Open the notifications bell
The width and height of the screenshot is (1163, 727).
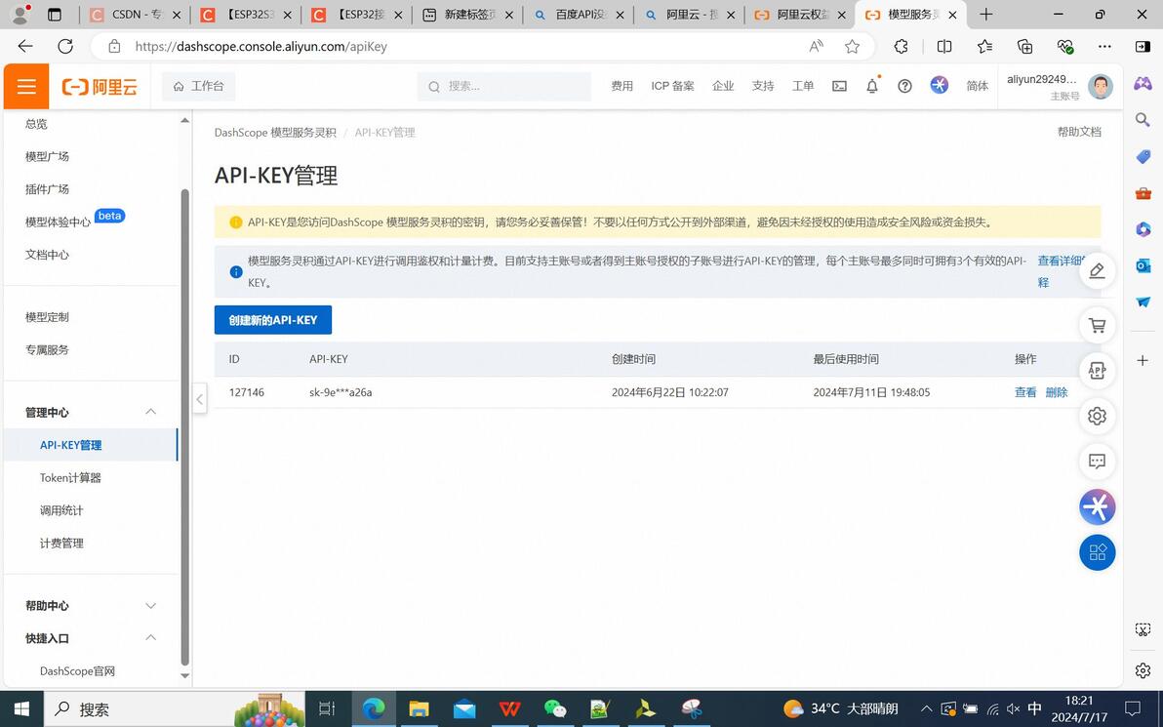[x=872, y=86]
